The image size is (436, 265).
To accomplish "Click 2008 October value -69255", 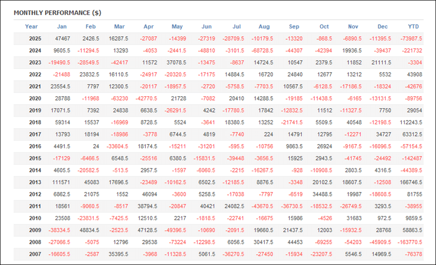I will coord(321,242).
